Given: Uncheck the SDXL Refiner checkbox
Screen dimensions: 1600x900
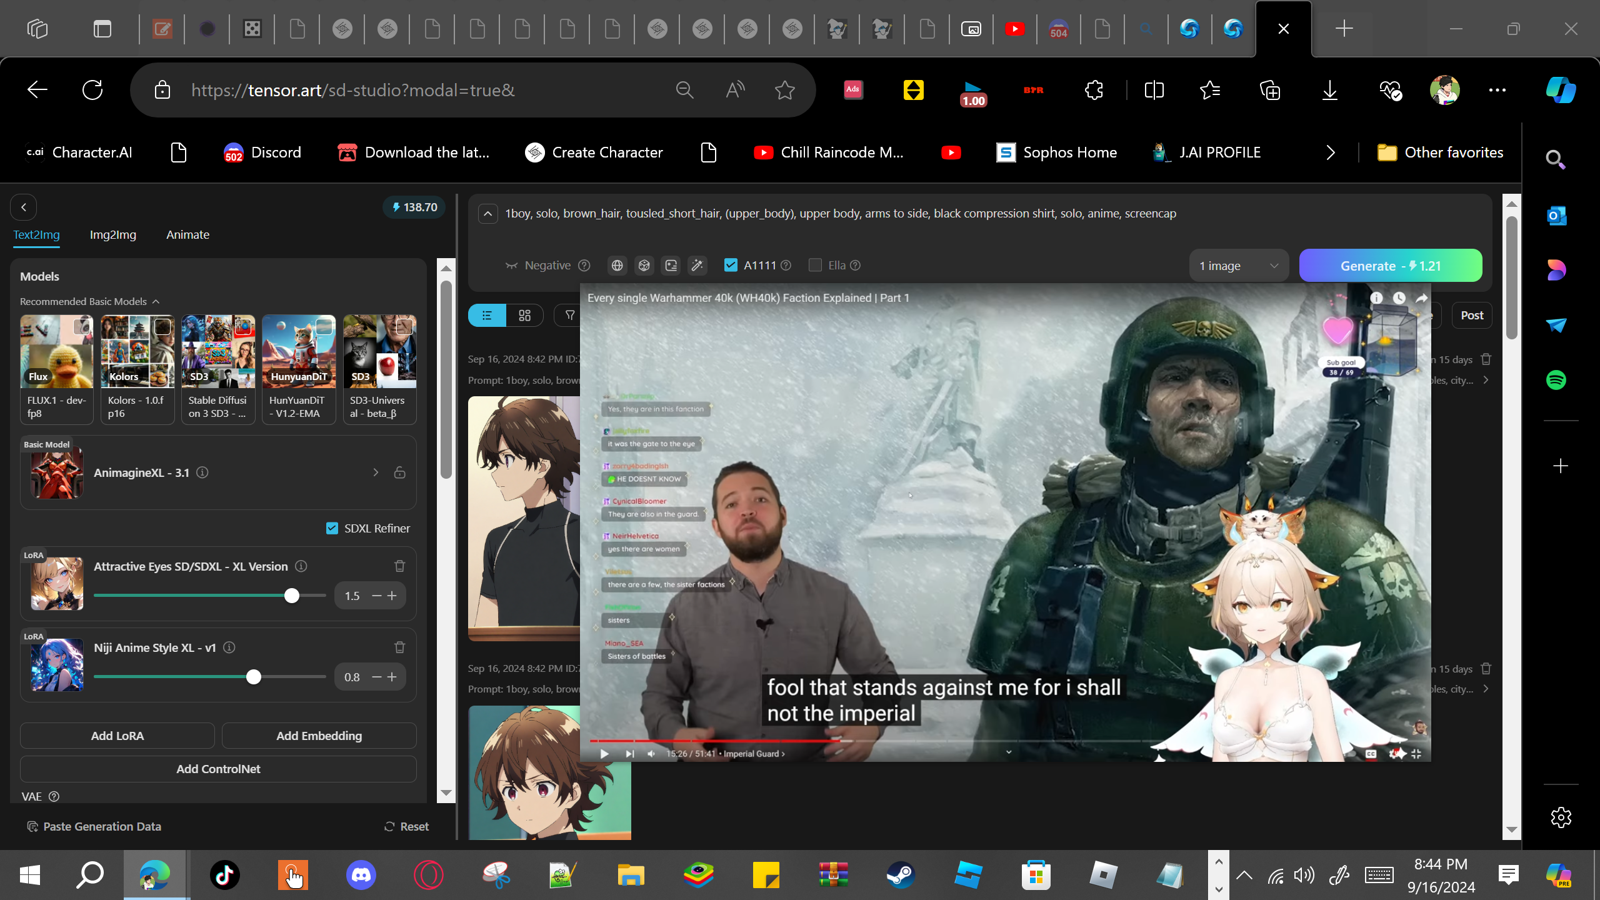Looking at the screenshot, I should pos(332,529).
